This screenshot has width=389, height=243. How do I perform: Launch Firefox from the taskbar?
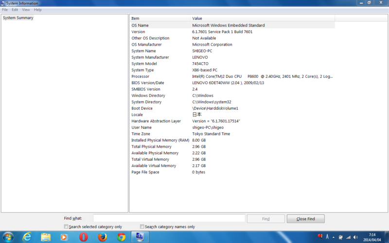pyautogui.click(x=102, y=237)
